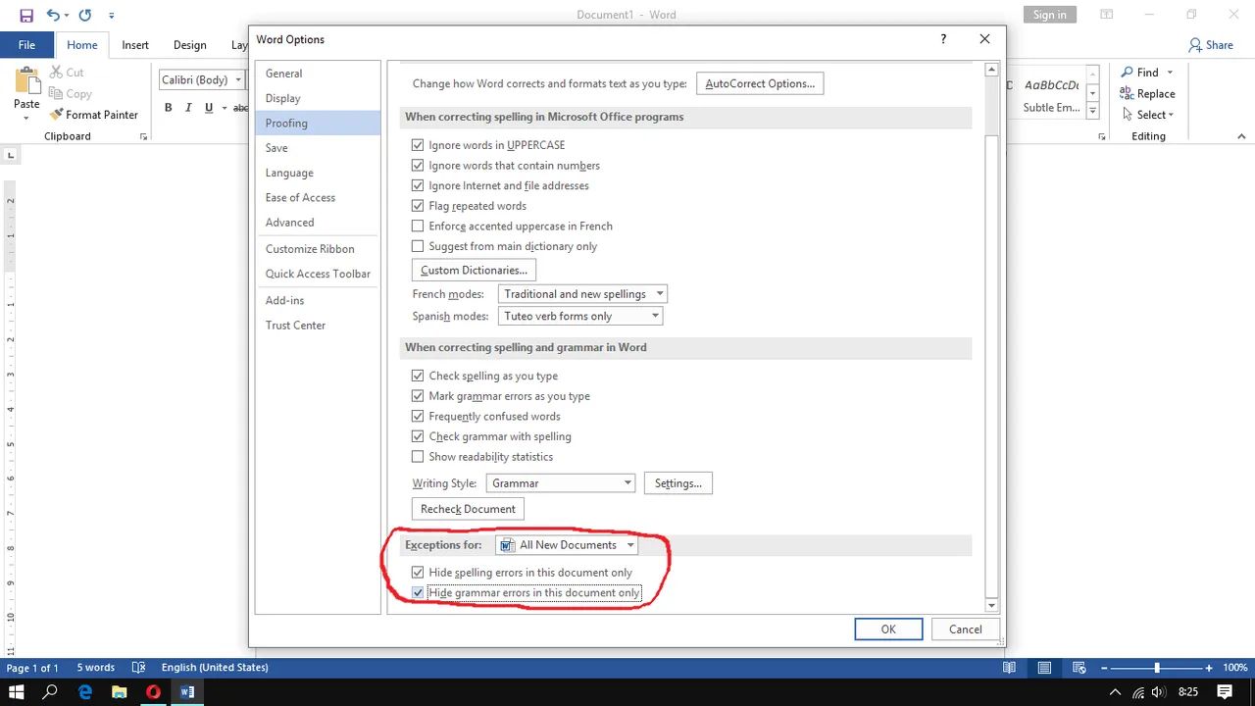1255x706 pixels.
Task: Click Word icon in taskbar
Action: pyautogui.click(x=187, y=692)
